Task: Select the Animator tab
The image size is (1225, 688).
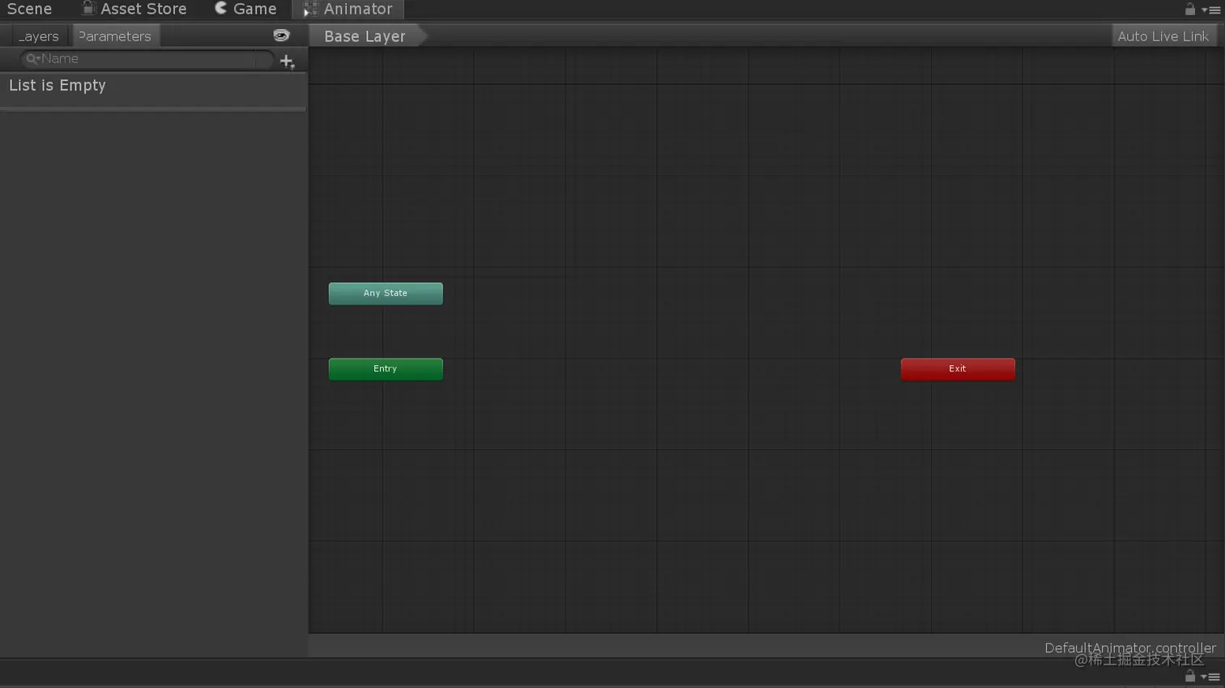Action: pyautogui.click(x=348, y=9)
